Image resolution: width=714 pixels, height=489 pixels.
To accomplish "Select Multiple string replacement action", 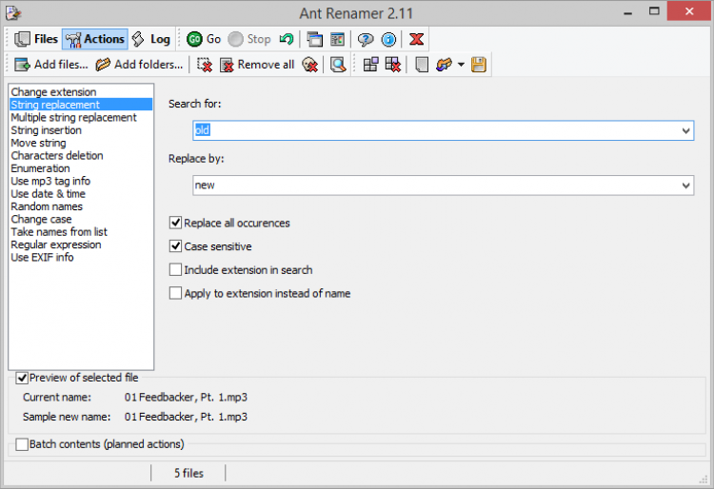I will tap(81, 117).
